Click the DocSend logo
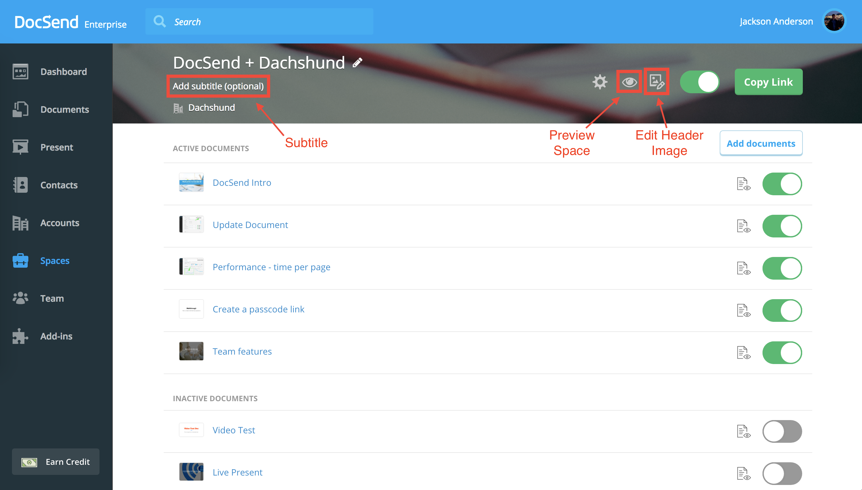862x490 pixels. (x=46, y=22)
